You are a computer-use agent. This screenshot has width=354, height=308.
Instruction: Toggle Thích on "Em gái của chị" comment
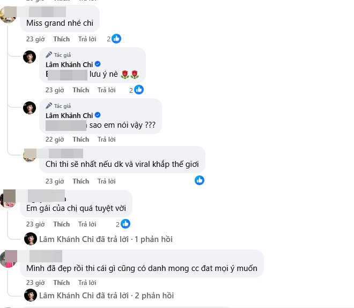pyautogui.click(x=61, y=224)
